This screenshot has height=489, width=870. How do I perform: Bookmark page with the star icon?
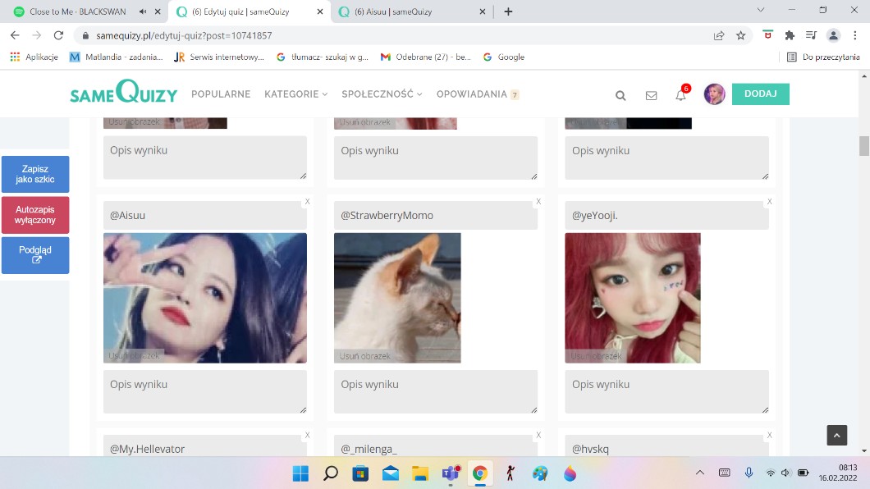tap(741, 35)
